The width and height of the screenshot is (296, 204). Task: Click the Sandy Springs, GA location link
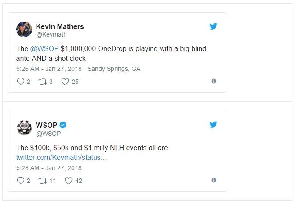pyautogui.click(x=114, y=68)
